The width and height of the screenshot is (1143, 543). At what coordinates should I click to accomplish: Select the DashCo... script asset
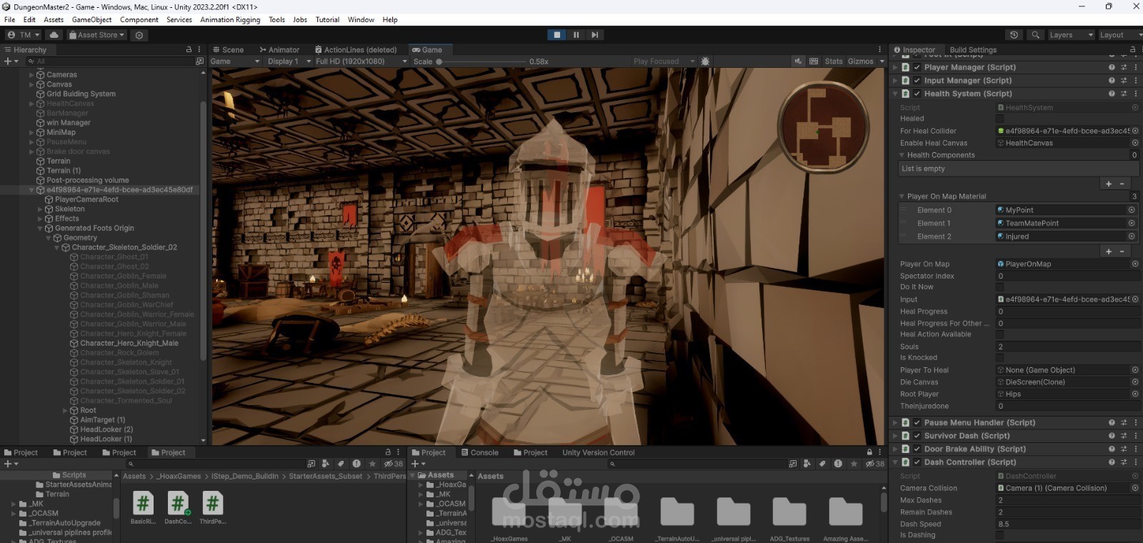click(178, 507)
